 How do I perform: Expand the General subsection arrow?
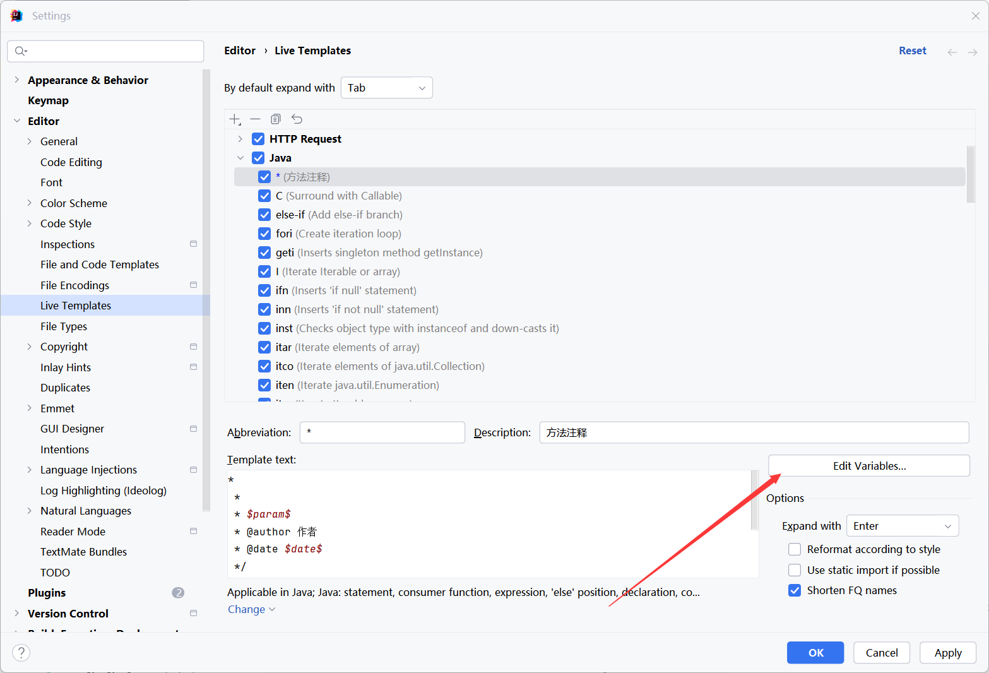[29, 141]
